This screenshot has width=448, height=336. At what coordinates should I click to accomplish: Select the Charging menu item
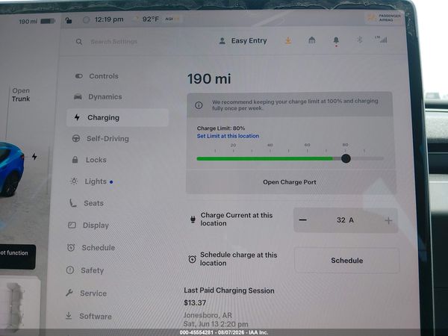[117, 117]
